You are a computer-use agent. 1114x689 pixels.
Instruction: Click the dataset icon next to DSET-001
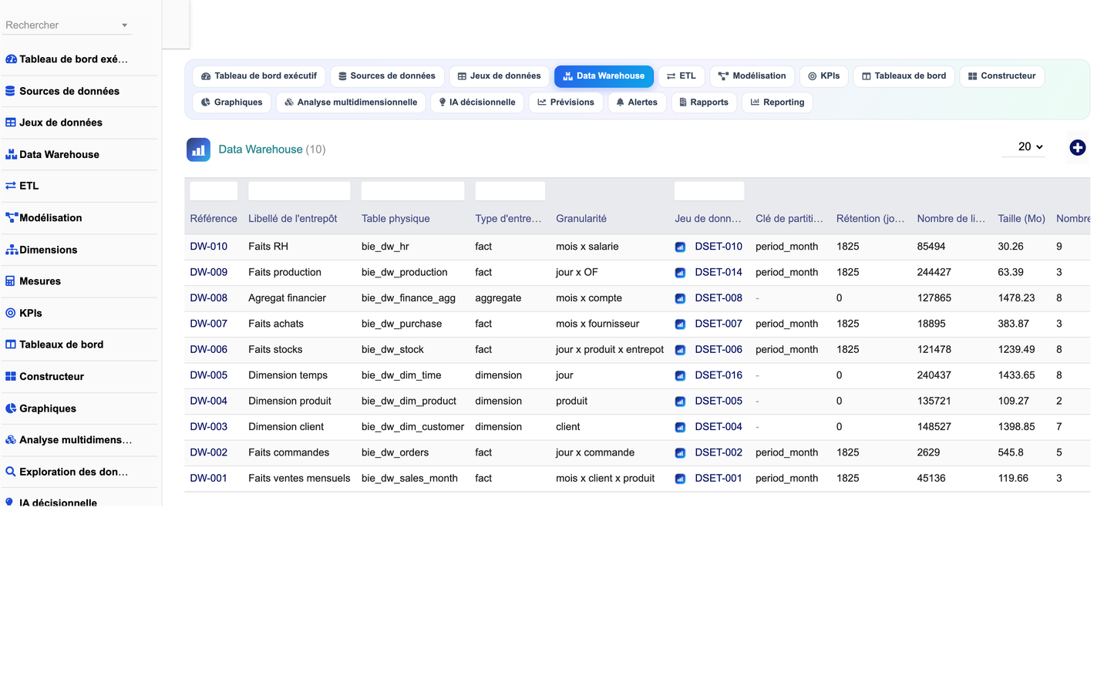coord(680,479)
